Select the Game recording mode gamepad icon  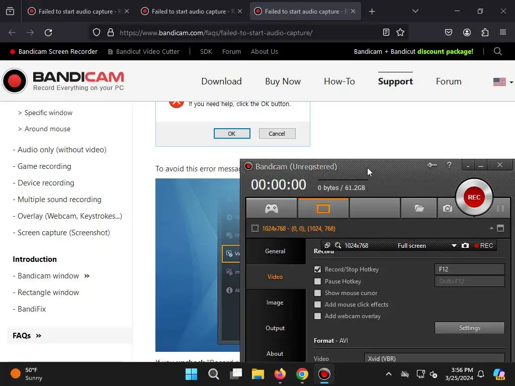[x=272, y=208]
